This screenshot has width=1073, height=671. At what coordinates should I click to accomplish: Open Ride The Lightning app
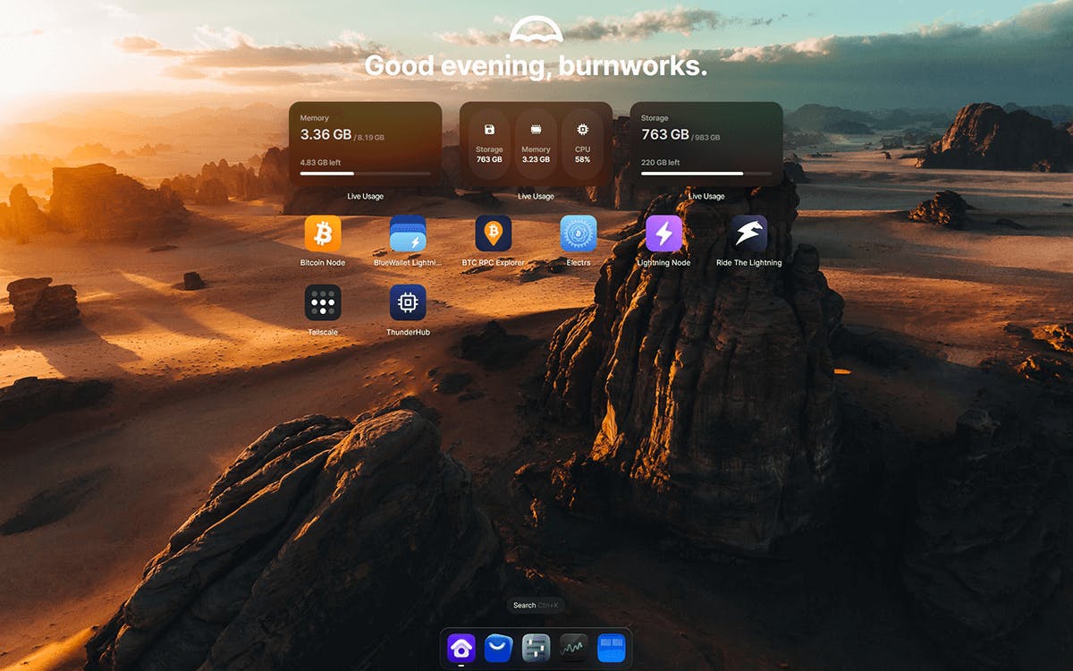[748, 234]
